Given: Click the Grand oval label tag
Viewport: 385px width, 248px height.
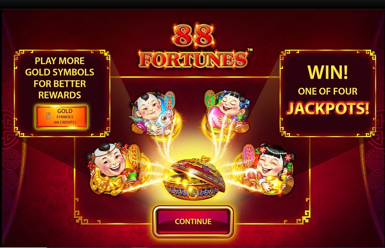Looking at the screenshot, I should pyautogui.click(x=134, y=155).
